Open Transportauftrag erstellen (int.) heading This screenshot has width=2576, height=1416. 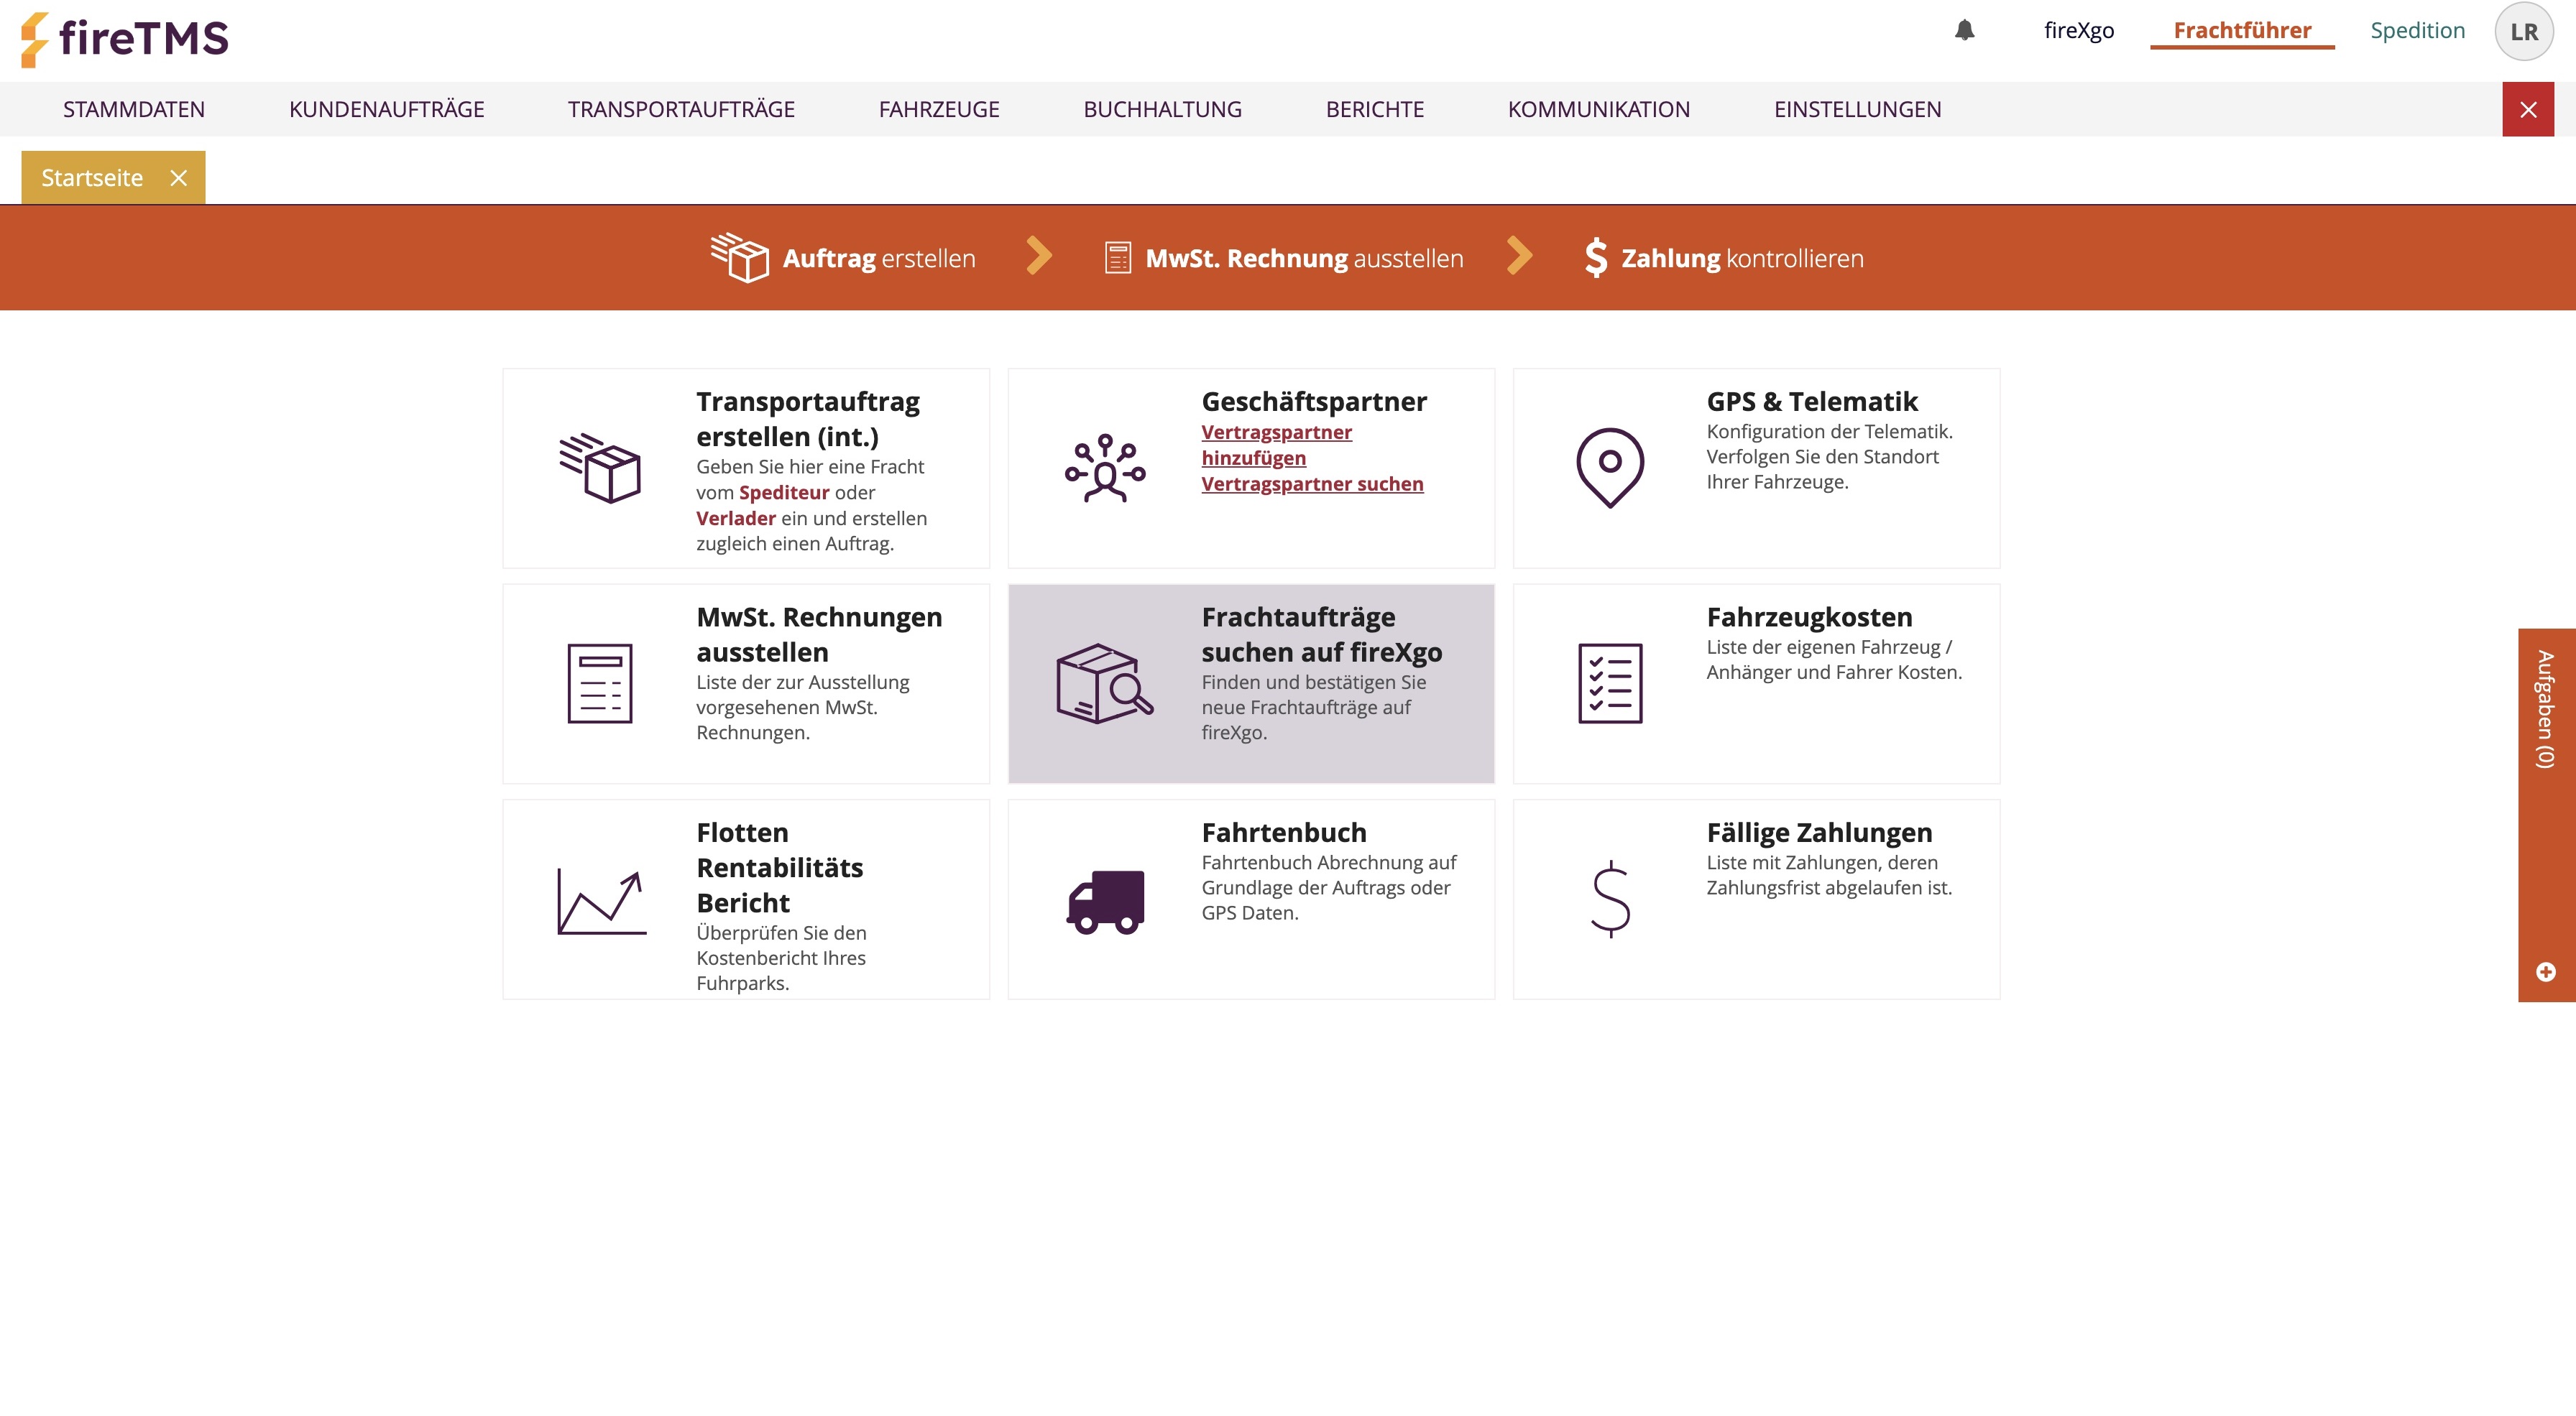click(x=808, y=419)
